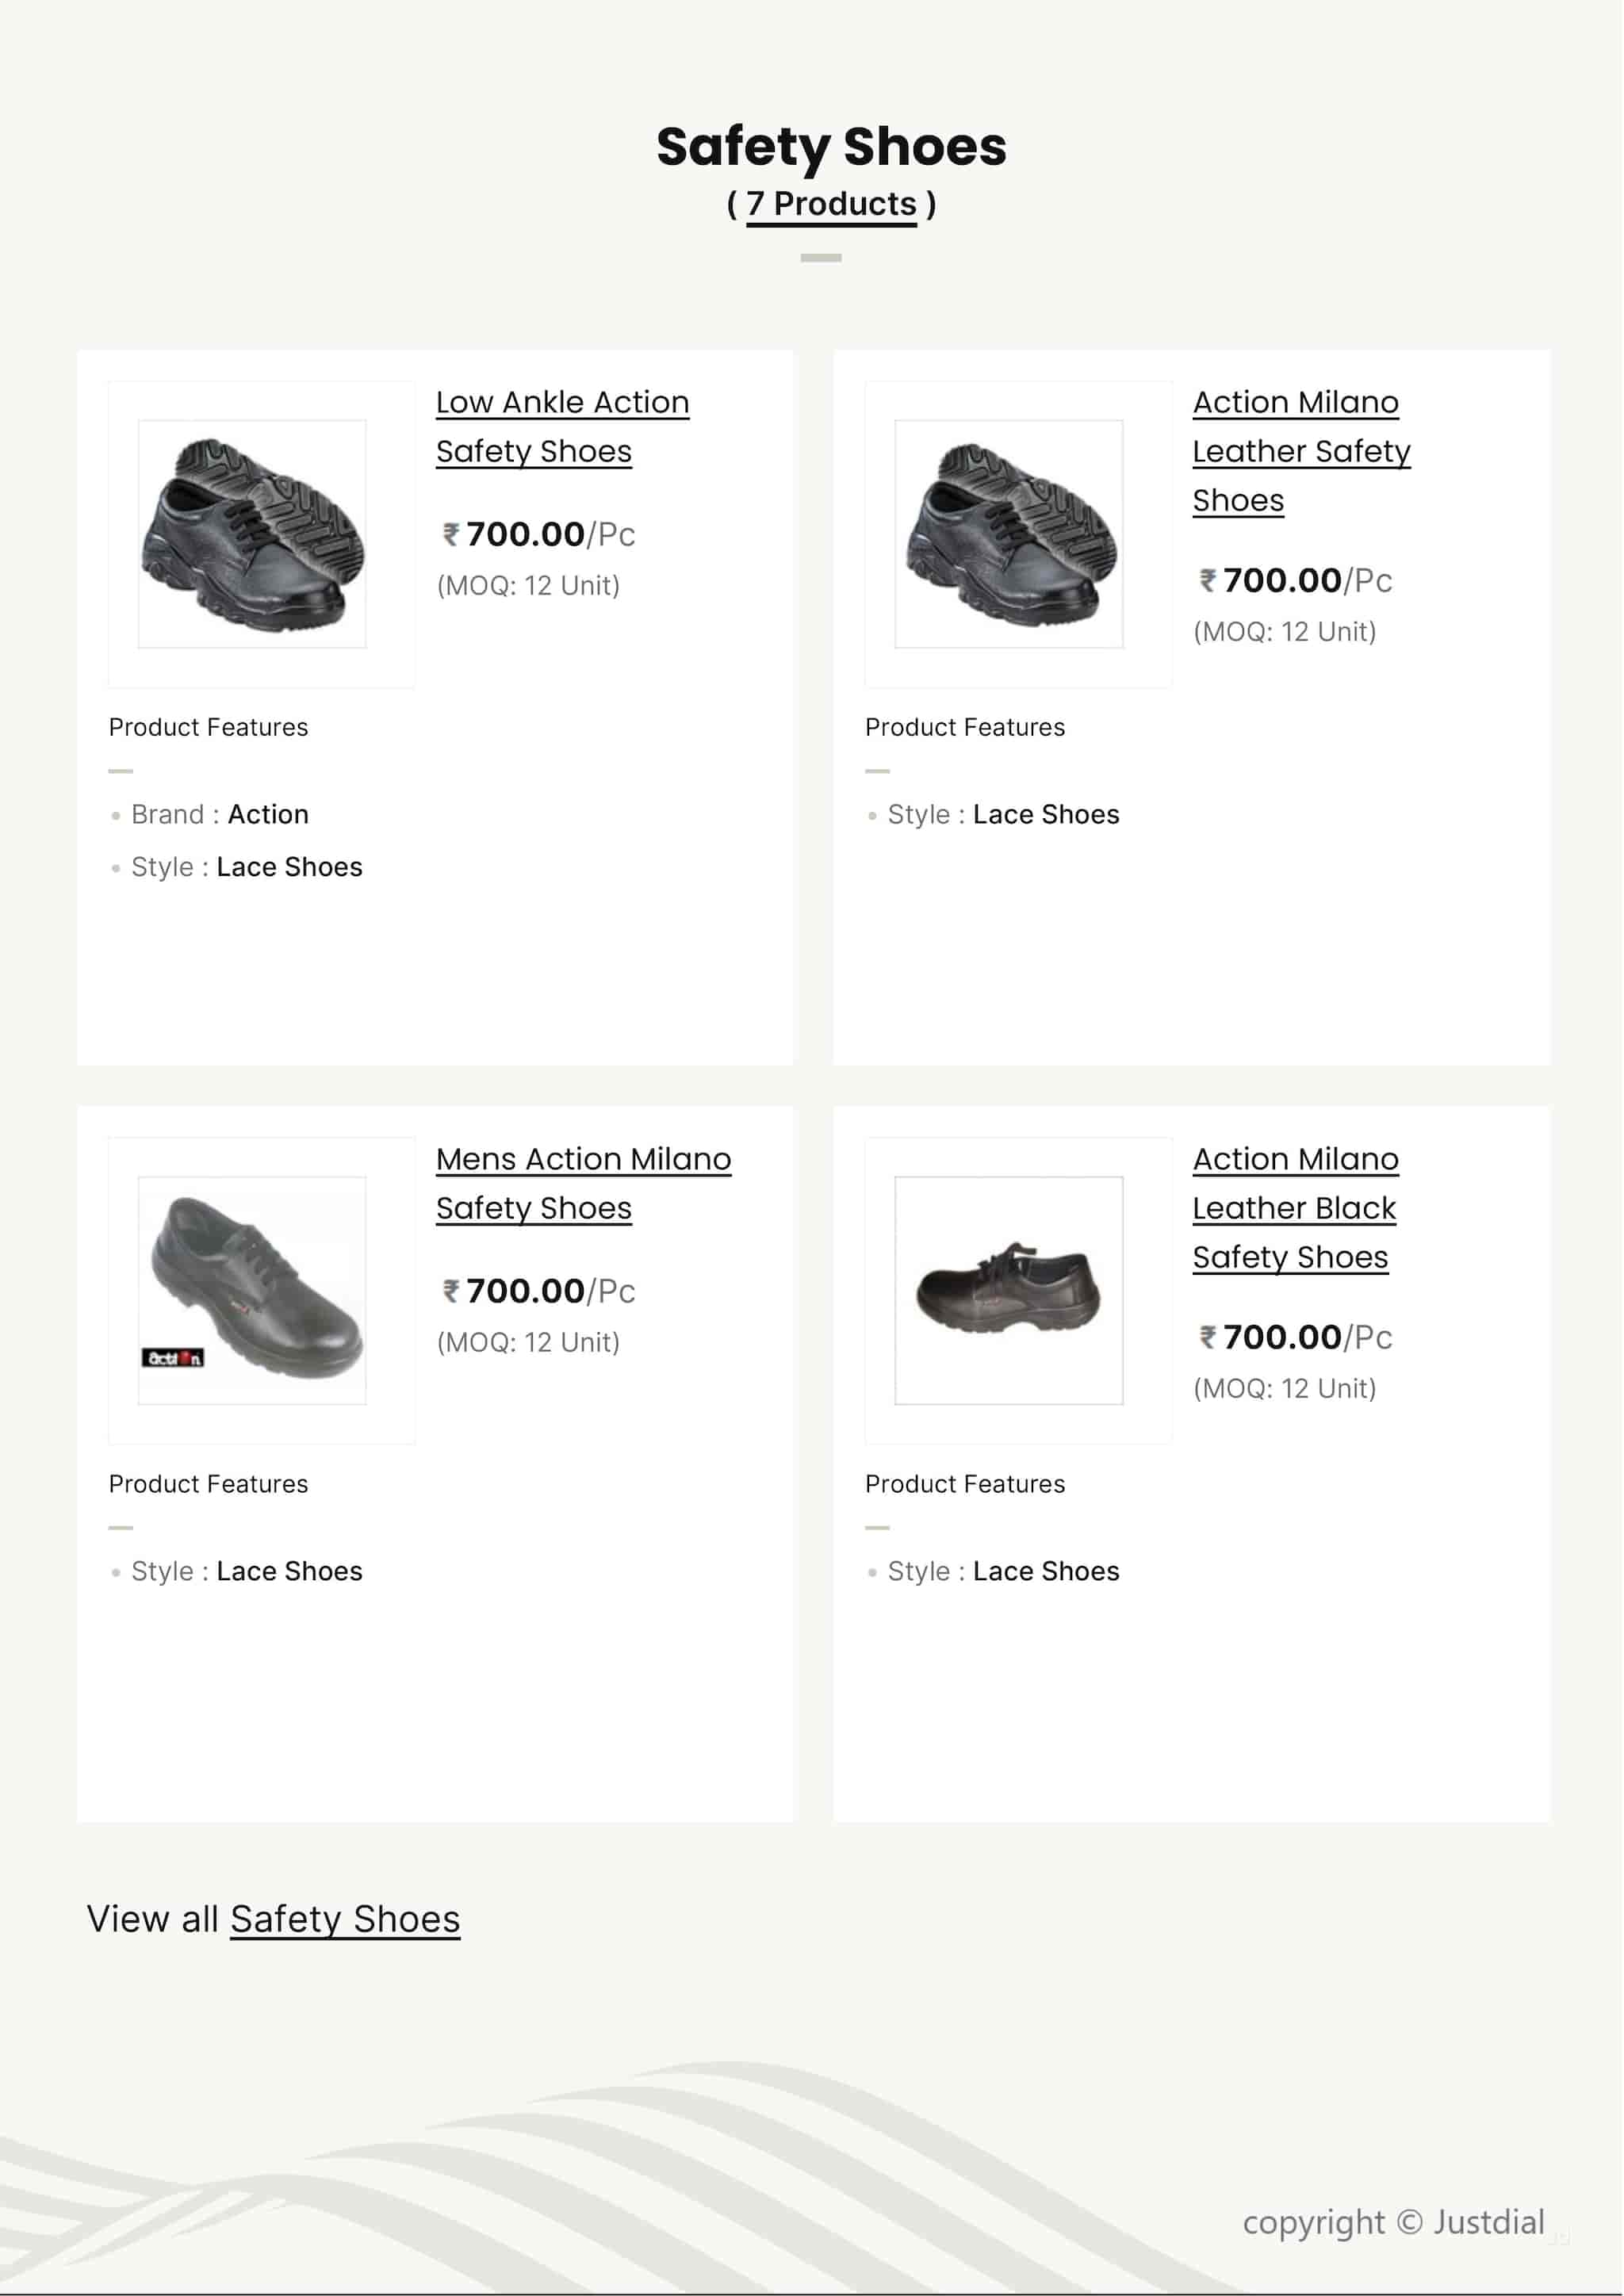This screenshot has width=1624, height=2296.
Task: Open Action Milano Leather Safety Shoes title
Action: click(x=1300, y=450)
